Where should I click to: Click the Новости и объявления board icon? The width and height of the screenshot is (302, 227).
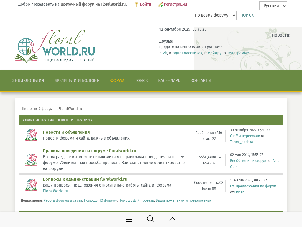[x=31, y=135]
